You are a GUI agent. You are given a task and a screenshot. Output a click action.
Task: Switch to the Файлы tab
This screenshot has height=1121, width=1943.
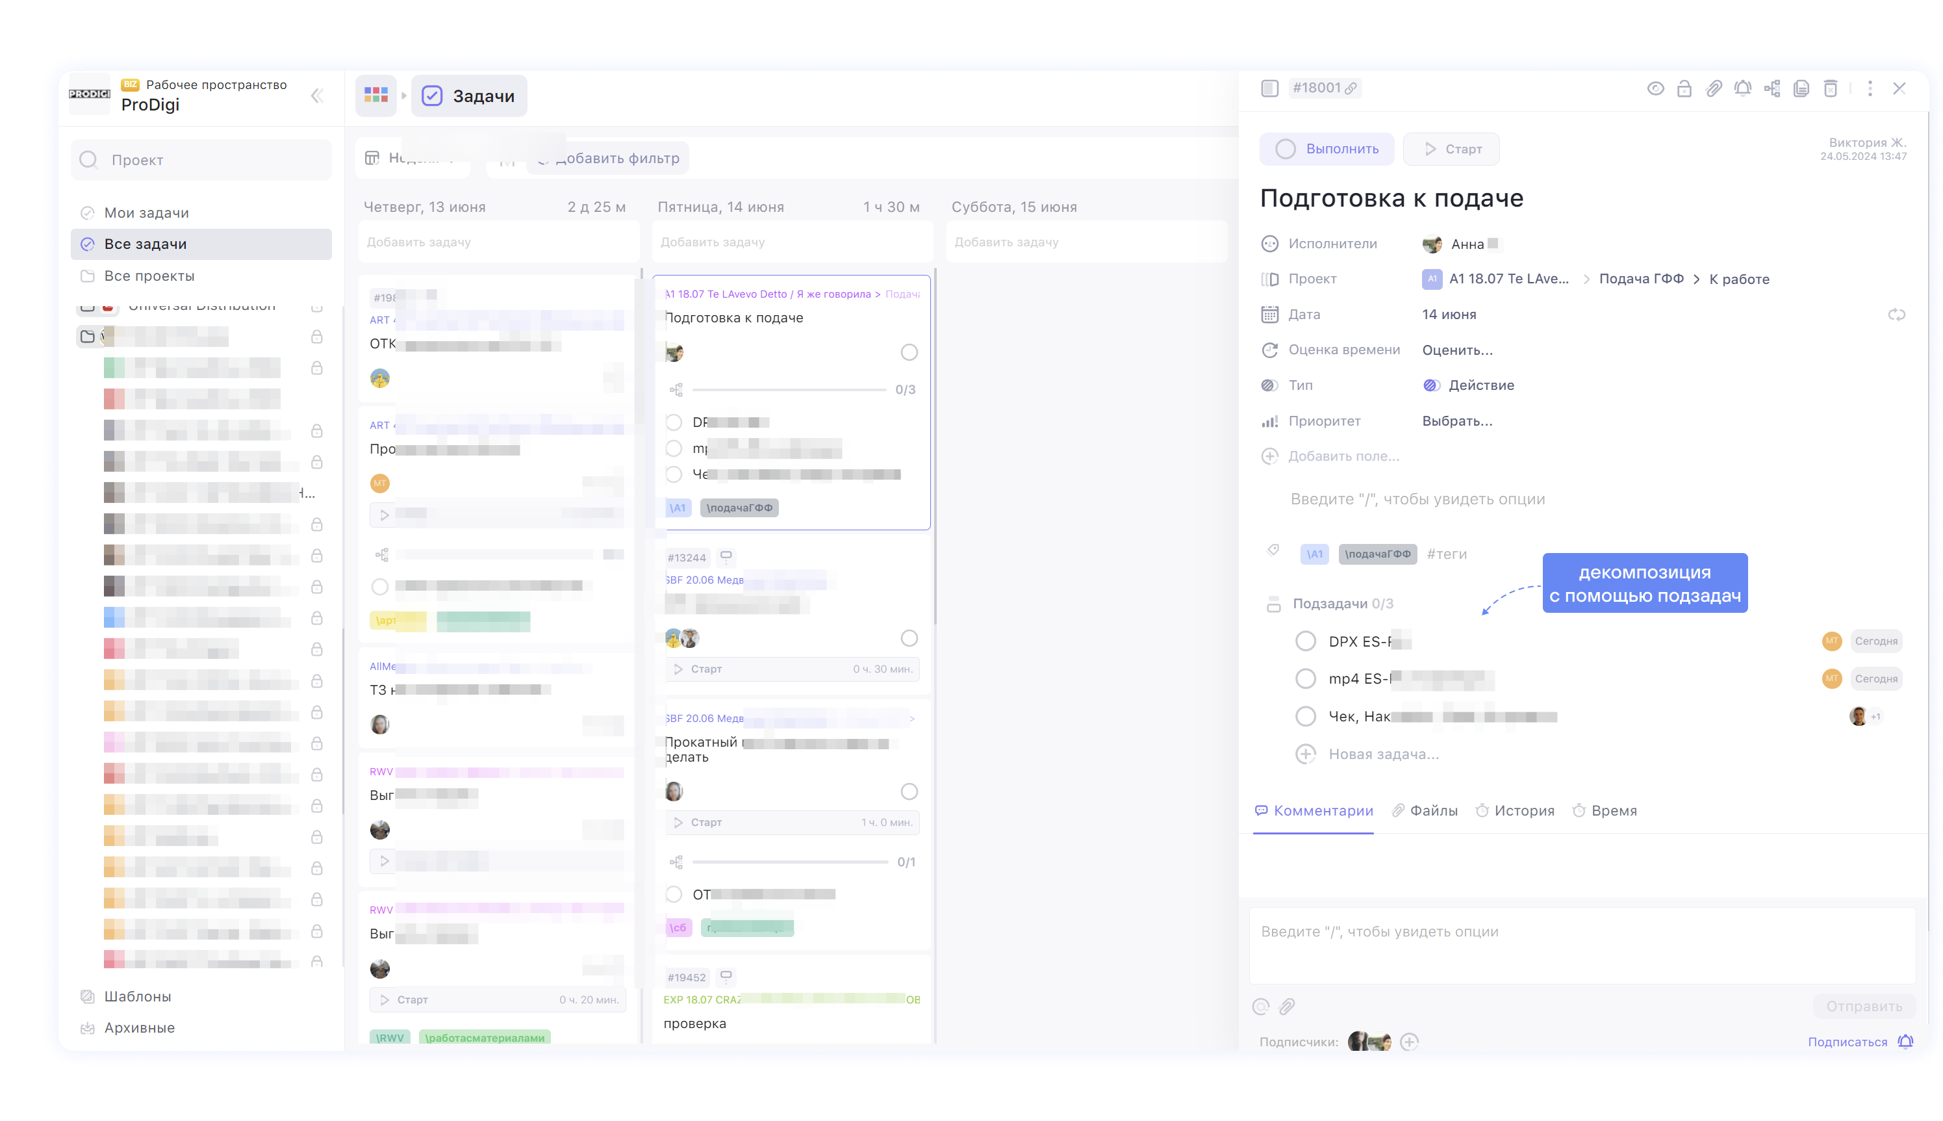point(1425,811)
